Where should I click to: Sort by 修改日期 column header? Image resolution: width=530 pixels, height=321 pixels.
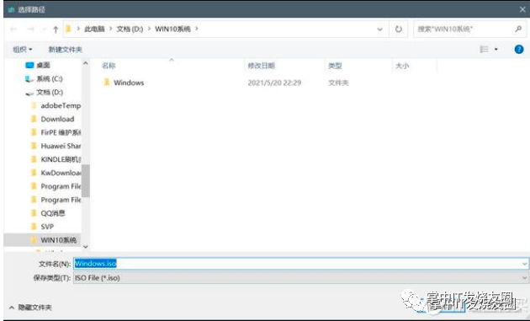pyautogui.click(x=261, y=66)
